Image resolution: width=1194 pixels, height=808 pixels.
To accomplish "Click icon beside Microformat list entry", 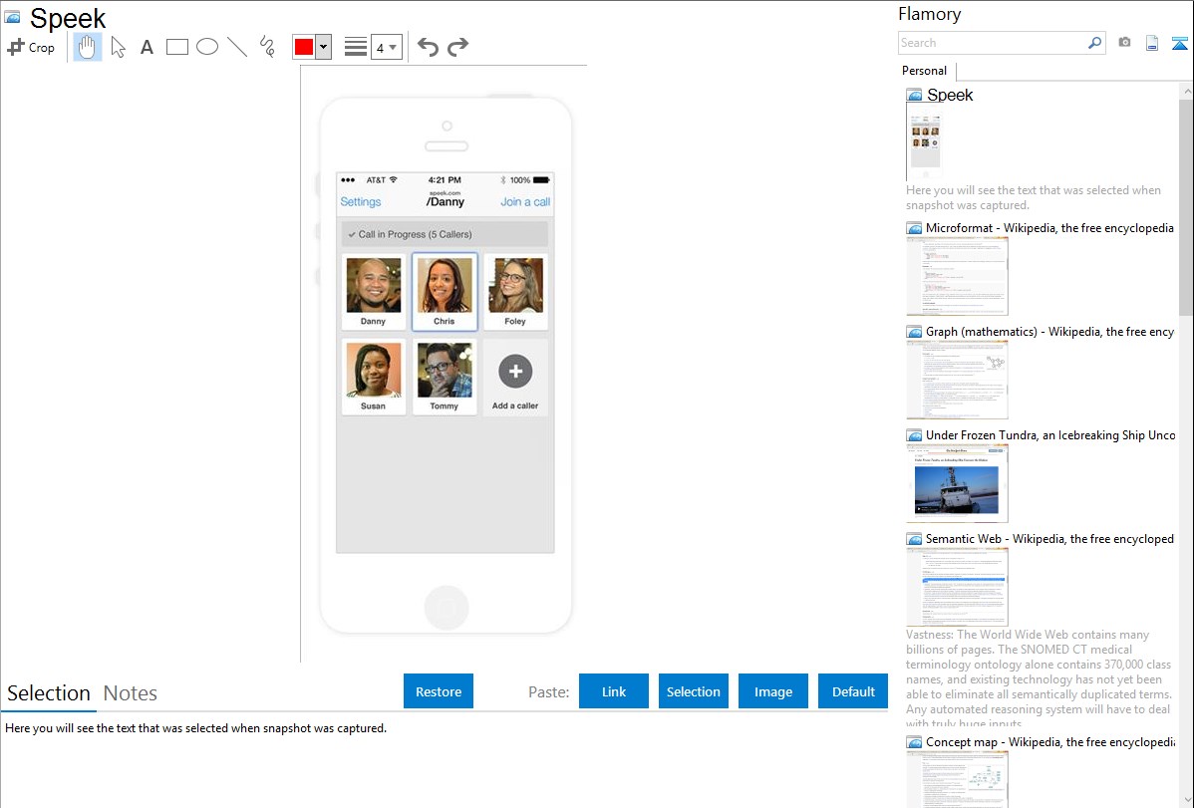I will pos(914,228).
